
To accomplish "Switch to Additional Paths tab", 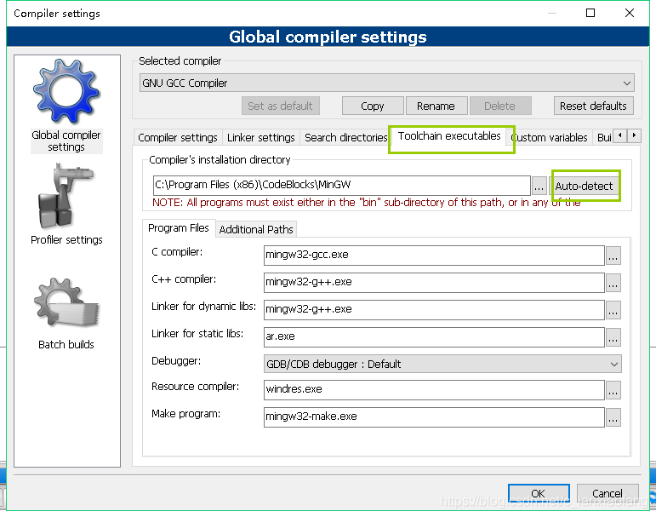I will point(256,230).
